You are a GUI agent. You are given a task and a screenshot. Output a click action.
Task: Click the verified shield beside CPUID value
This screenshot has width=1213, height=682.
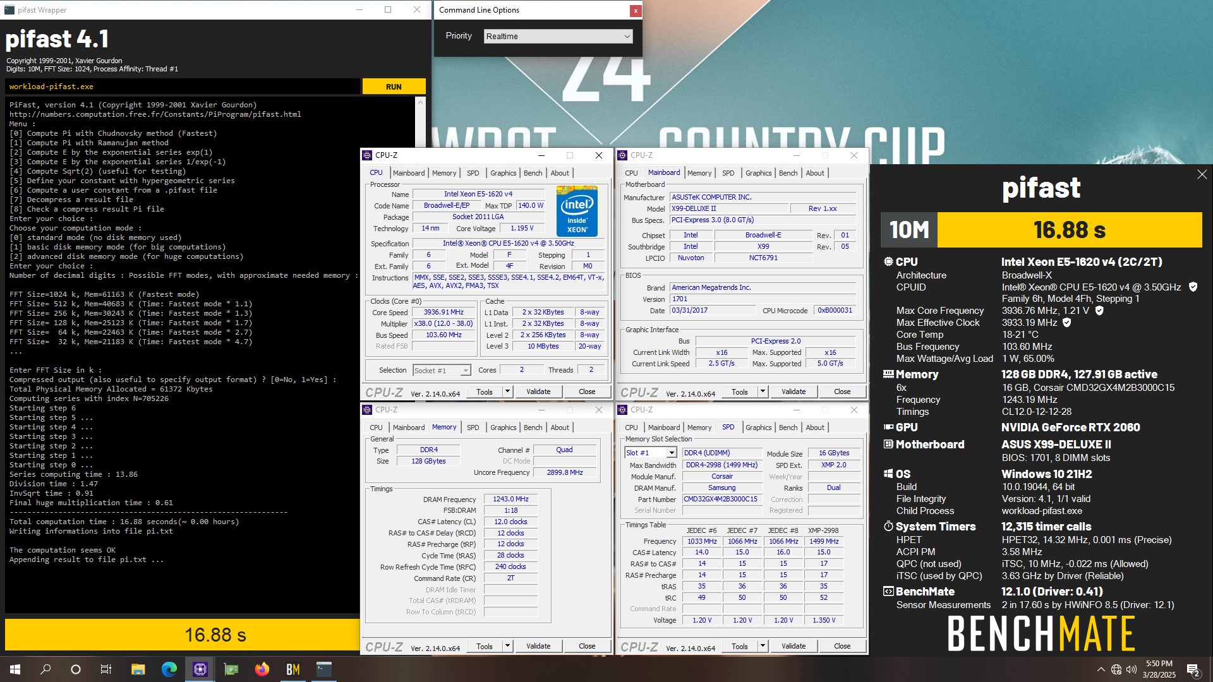pyautogui.click(x=1193, y=287)
